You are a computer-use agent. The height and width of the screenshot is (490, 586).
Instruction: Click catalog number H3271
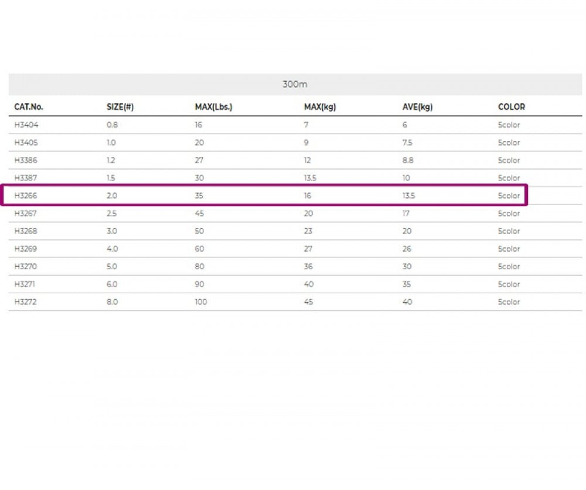(x=25, y=285)
